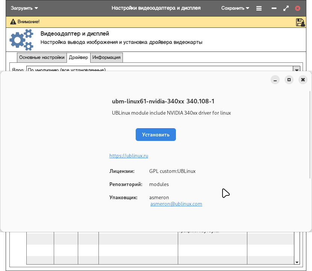Open the Загрузить dropdown menu
This screenshot has height=271, width=312.
coord(24,8)
